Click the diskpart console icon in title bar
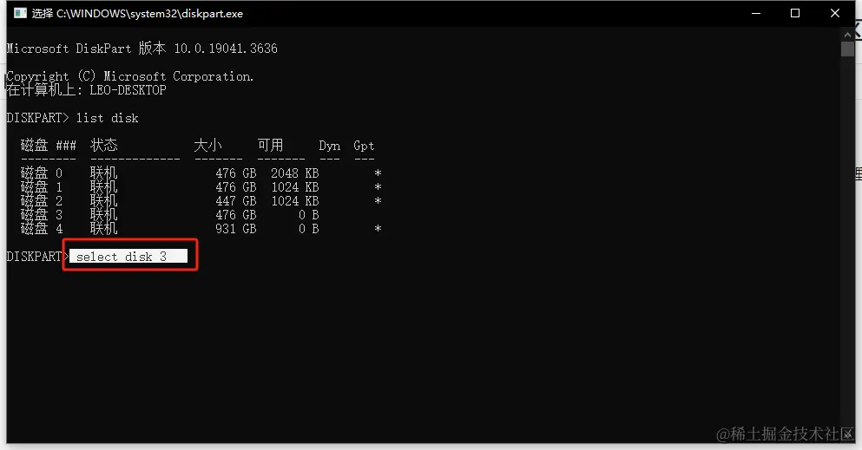This screenshot has width=862, height=450. click(20, 13)
